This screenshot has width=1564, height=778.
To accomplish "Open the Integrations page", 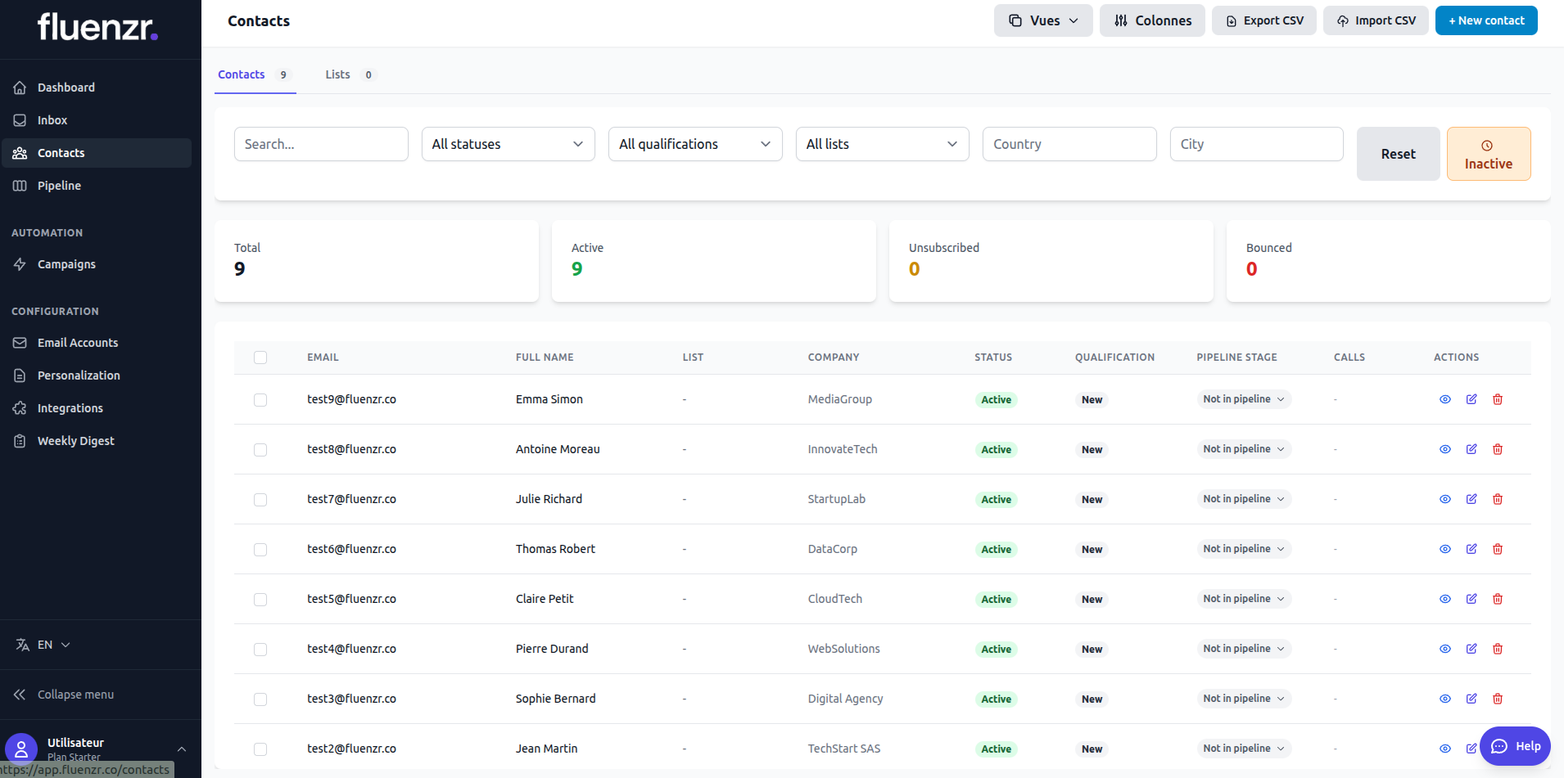I will [x=70, y=407].
